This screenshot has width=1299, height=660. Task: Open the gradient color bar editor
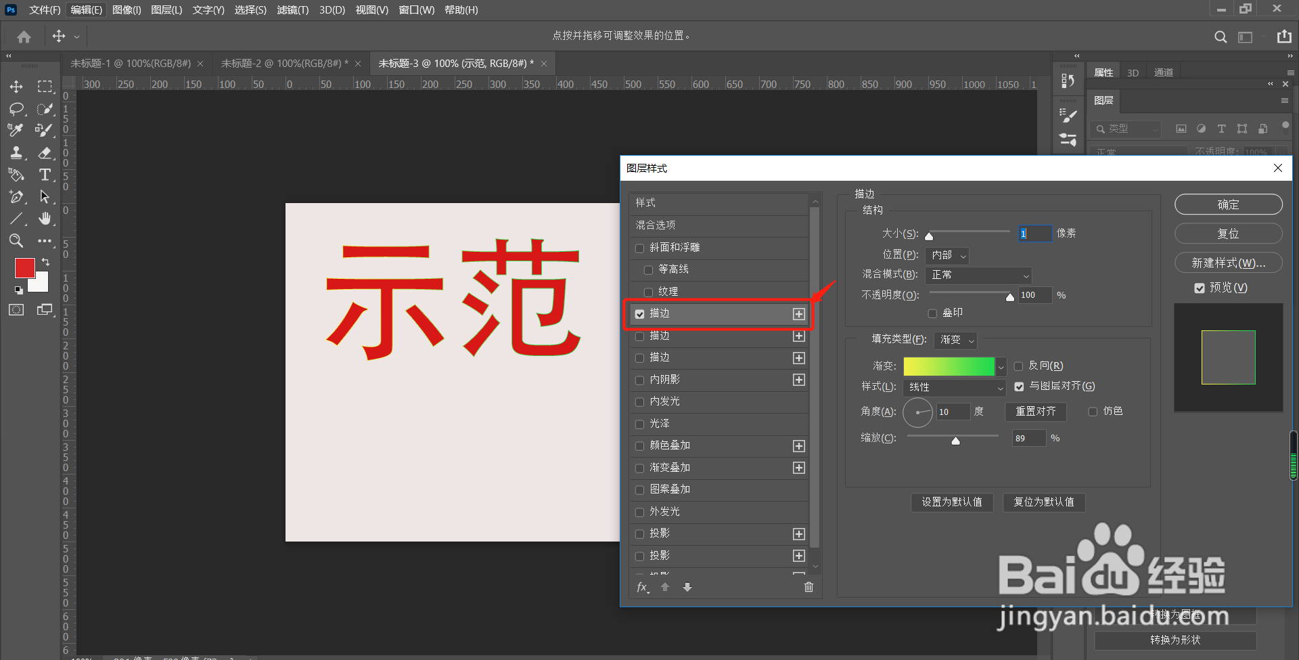(x=949, y=366)
